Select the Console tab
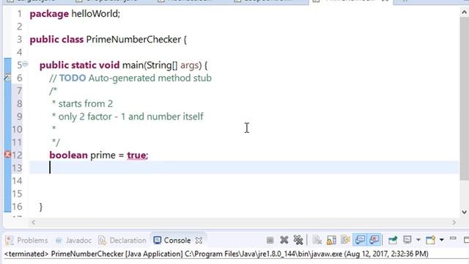 (172, 241)
